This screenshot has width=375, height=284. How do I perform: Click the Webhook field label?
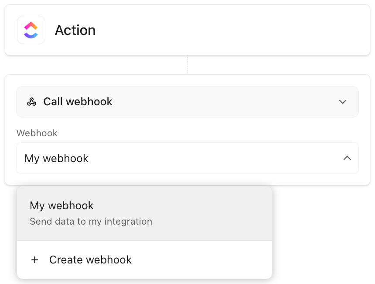tap(37, 133)
